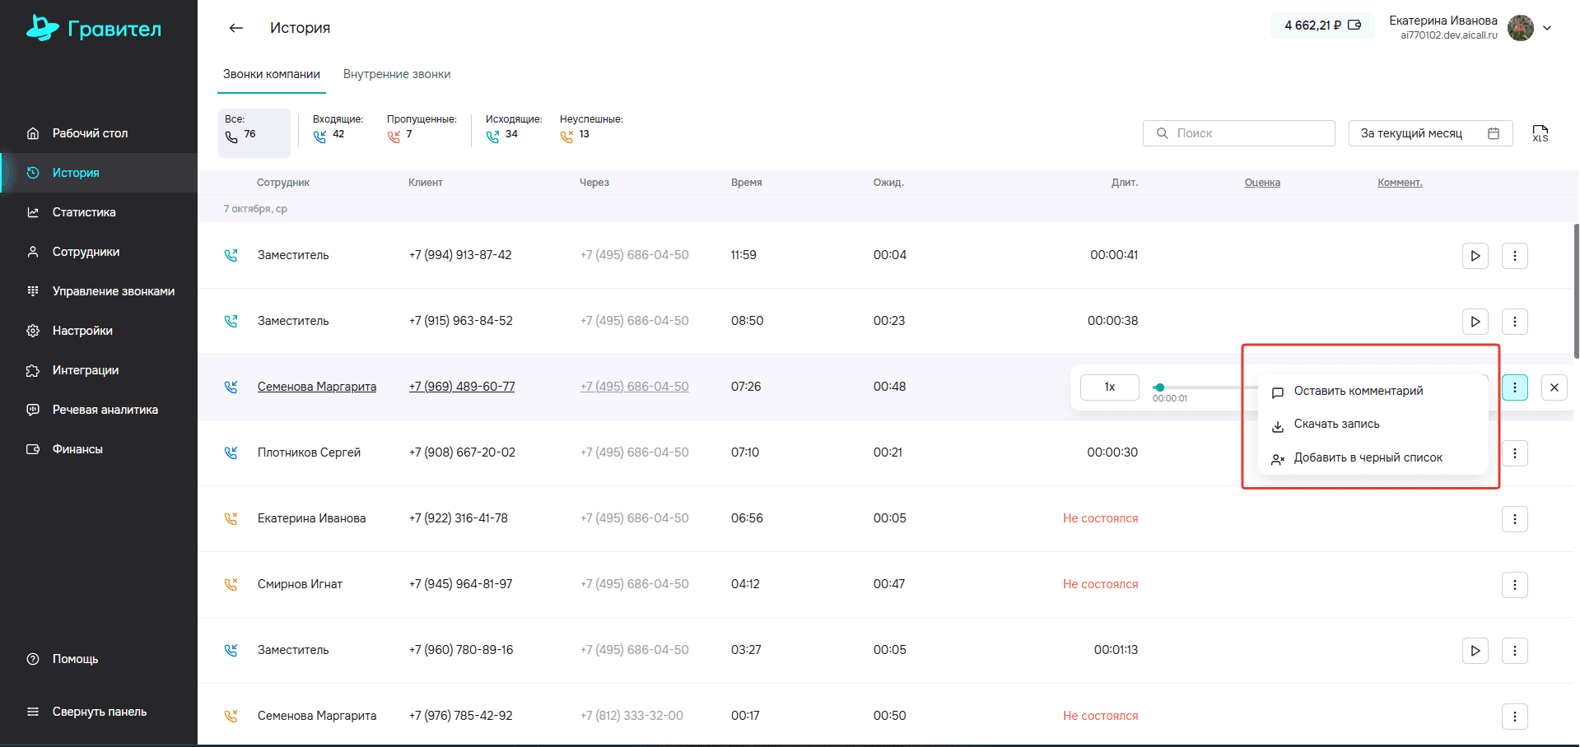Open user avatar of Екатерина Иванова
Viewport: 1580px width, 747px height.
tap(1521, 28)
